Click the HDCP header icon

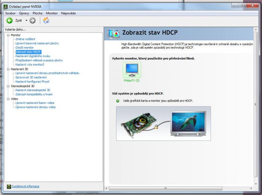[x=113, y=33]
